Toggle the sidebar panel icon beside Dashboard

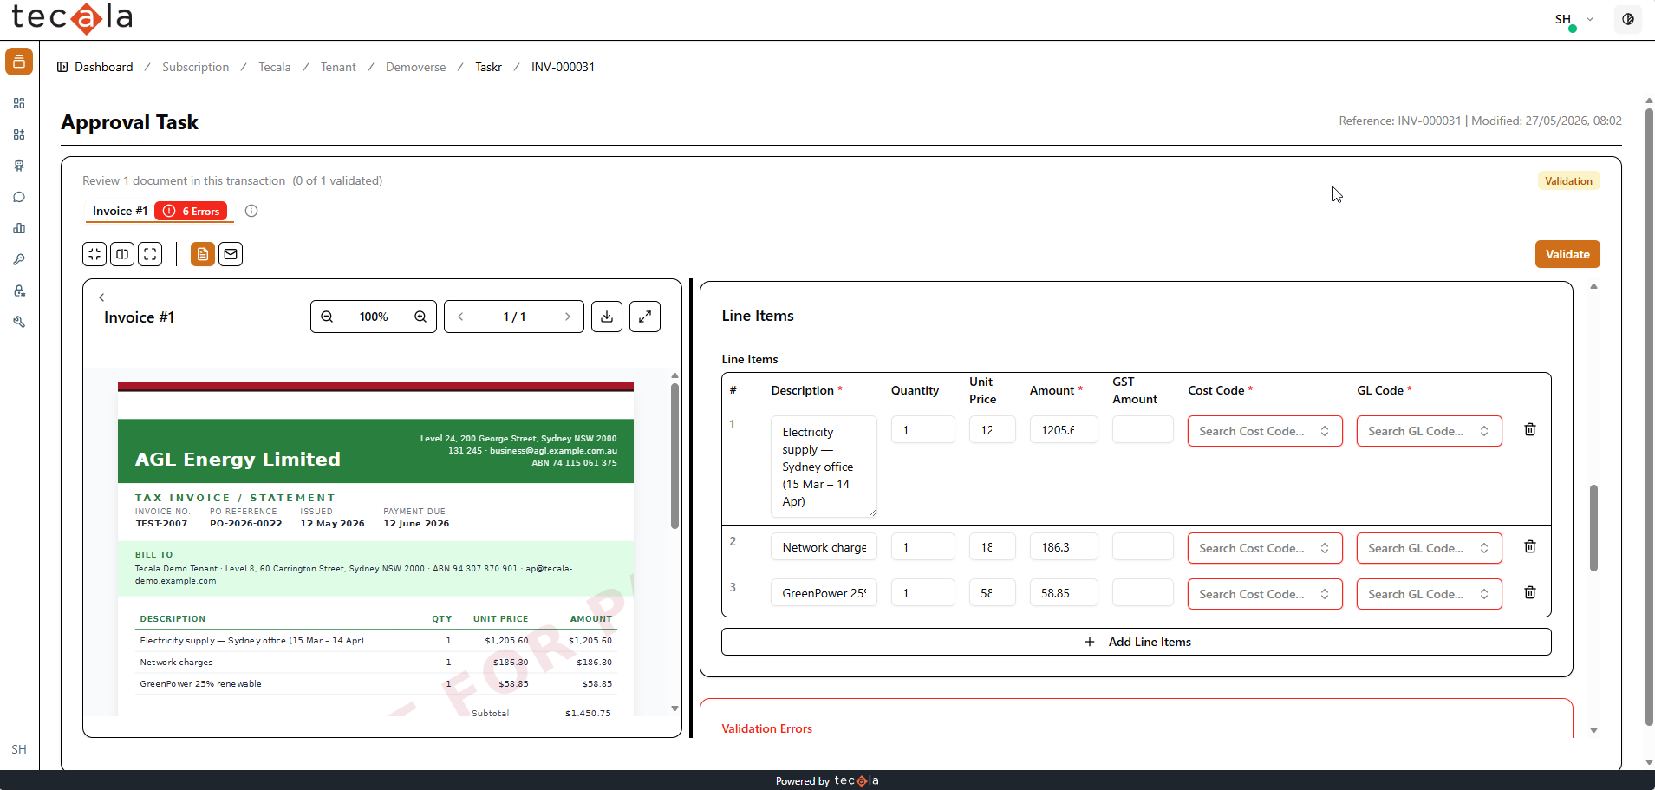[x=62, y=67]
